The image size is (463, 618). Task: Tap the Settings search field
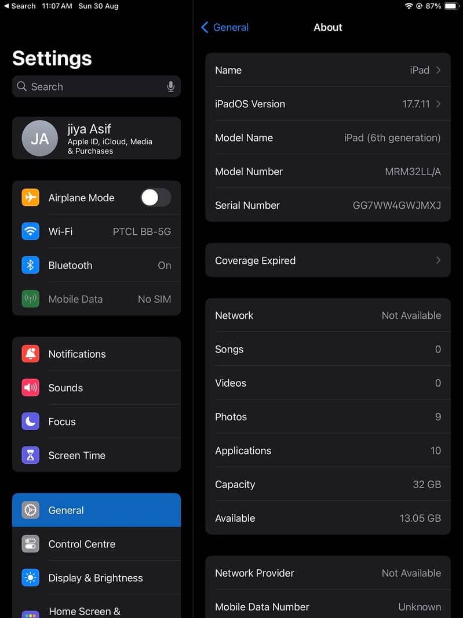tap(97, 86)
